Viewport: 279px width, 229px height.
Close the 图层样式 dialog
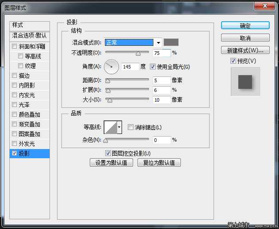tap(264, 6)
